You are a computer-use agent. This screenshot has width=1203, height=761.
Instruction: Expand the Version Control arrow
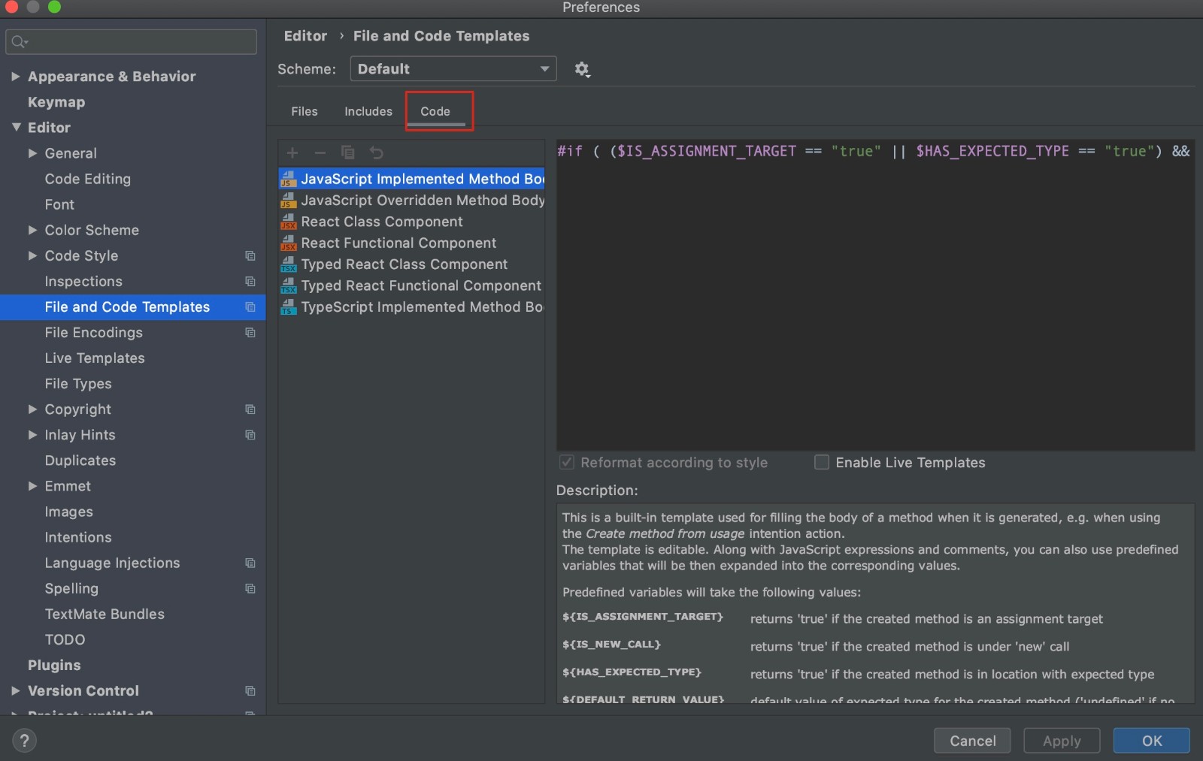pos(16,691)
